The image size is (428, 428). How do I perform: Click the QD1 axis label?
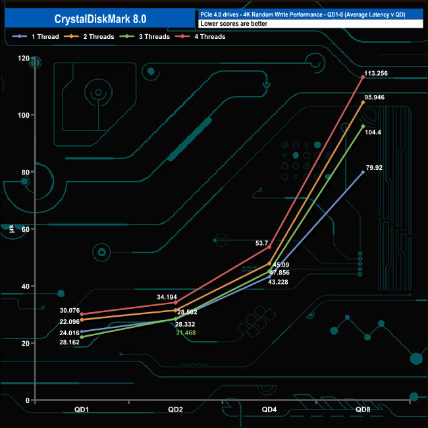coord(82,410)
